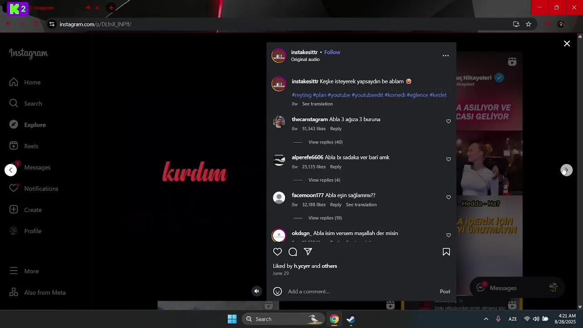Expand View replies (4)
Viewport: 583px width, 328px height.
(x=324, y=180)
